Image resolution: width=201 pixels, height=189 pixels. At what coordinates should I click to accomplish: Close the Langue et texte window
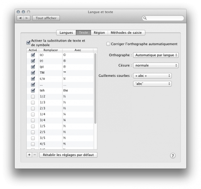18,12
